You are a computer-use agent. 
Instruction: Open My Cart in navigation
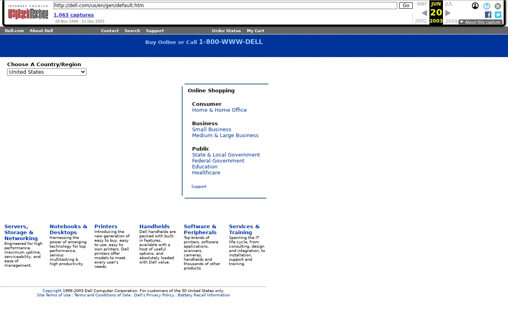[256, 31]
